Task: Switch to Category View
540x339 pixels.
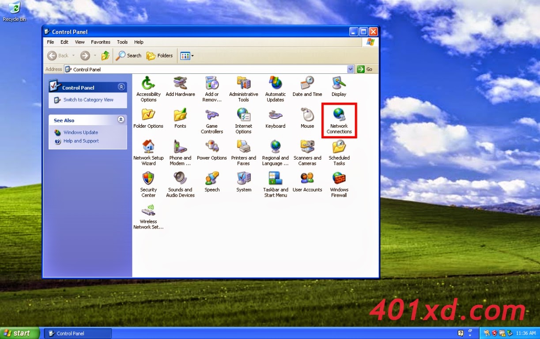Action: (88, 100)
